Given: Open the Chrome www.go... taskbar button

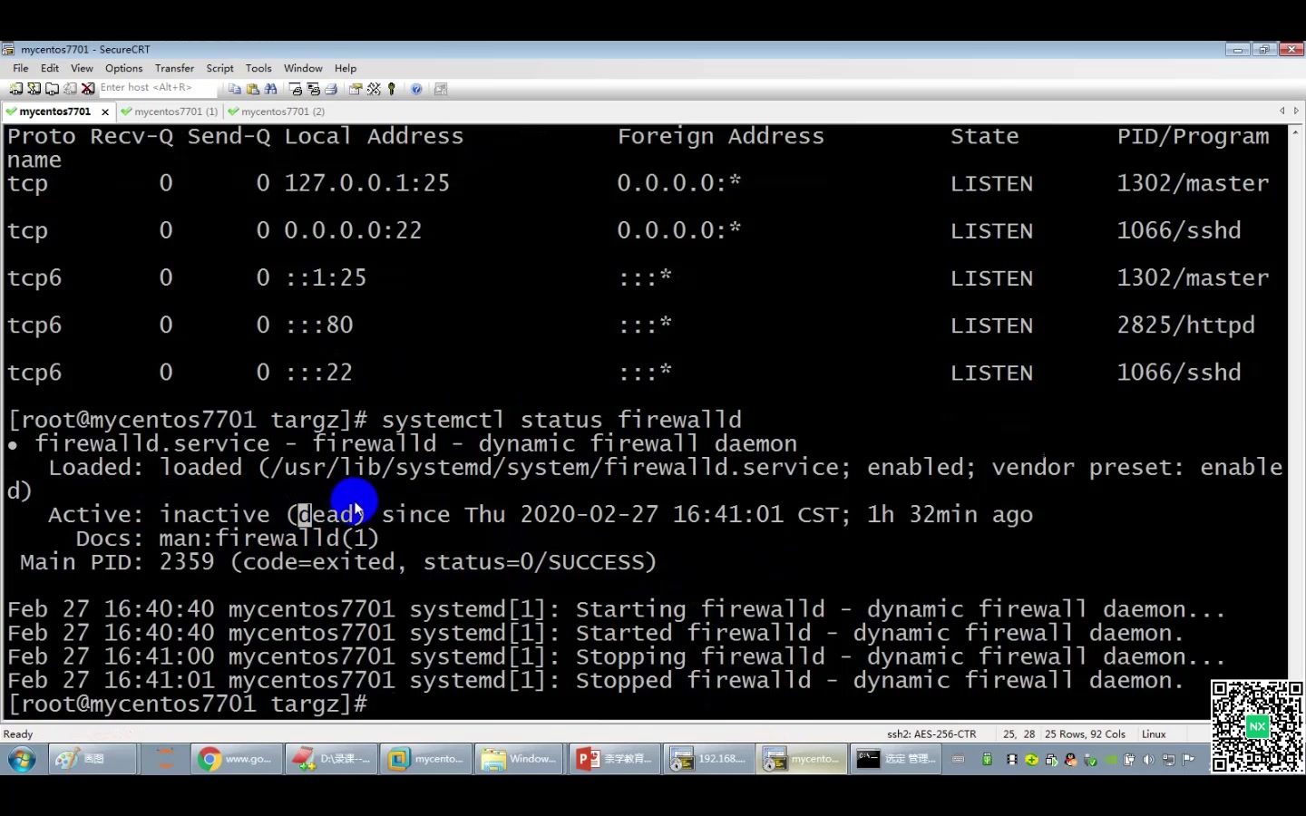Looking at the screenshot, I should point(236,759).
